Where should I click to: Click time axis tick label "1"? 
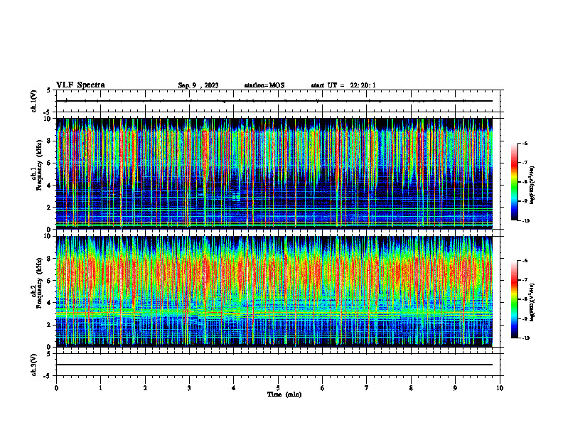100,388
